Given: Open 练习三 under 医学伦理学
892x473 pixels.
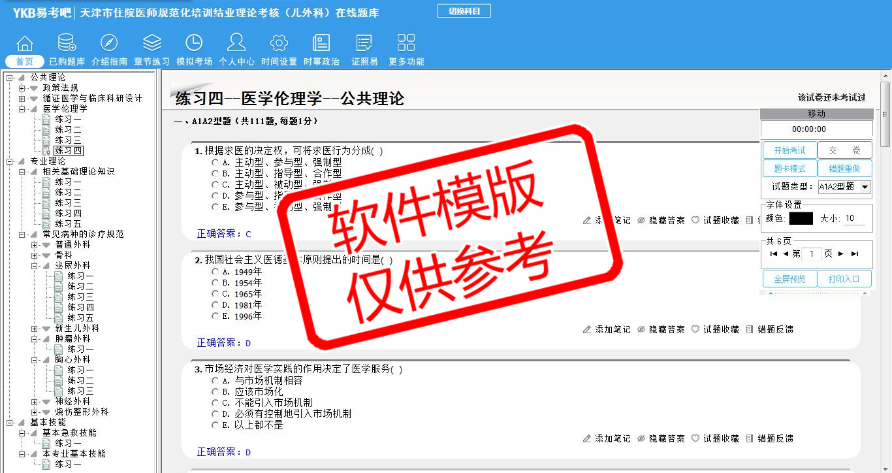Looking at the screenshot, I should pos(68,140).
